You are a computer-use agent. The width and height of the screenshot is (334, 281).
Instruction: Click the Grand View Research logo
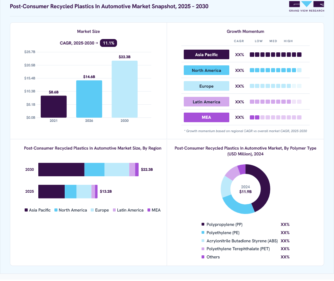(307, 7)
